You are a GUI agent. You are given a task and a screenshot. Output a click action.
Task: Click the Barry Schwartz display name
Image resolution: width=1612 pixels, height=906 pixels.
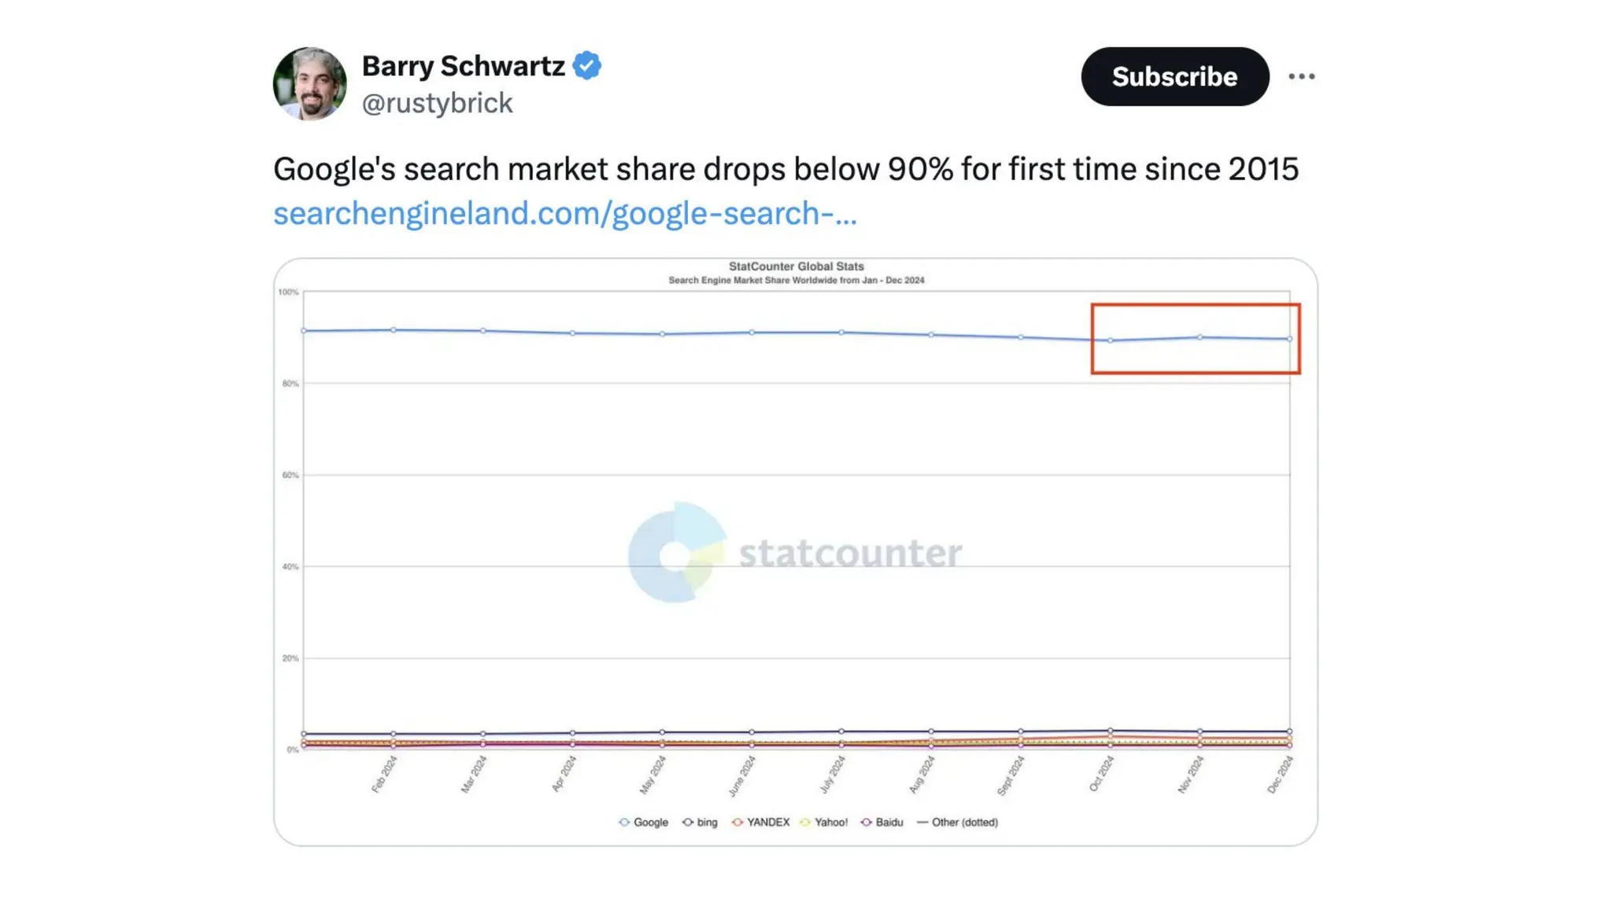click(x=463, y=66)
